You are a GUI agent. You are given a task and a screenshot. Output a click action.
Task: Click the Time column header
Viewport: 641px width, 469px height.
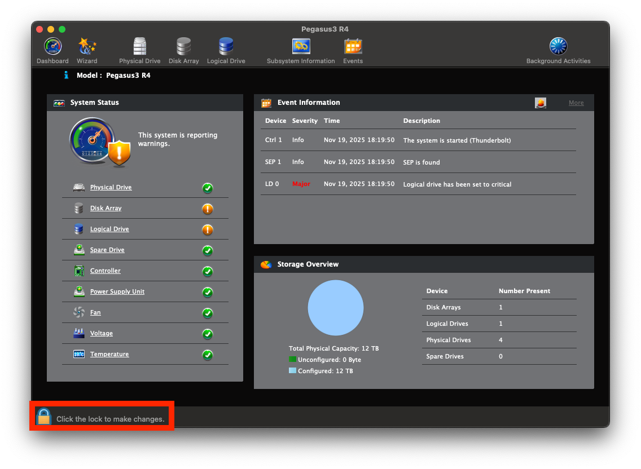tap(332, 121)
